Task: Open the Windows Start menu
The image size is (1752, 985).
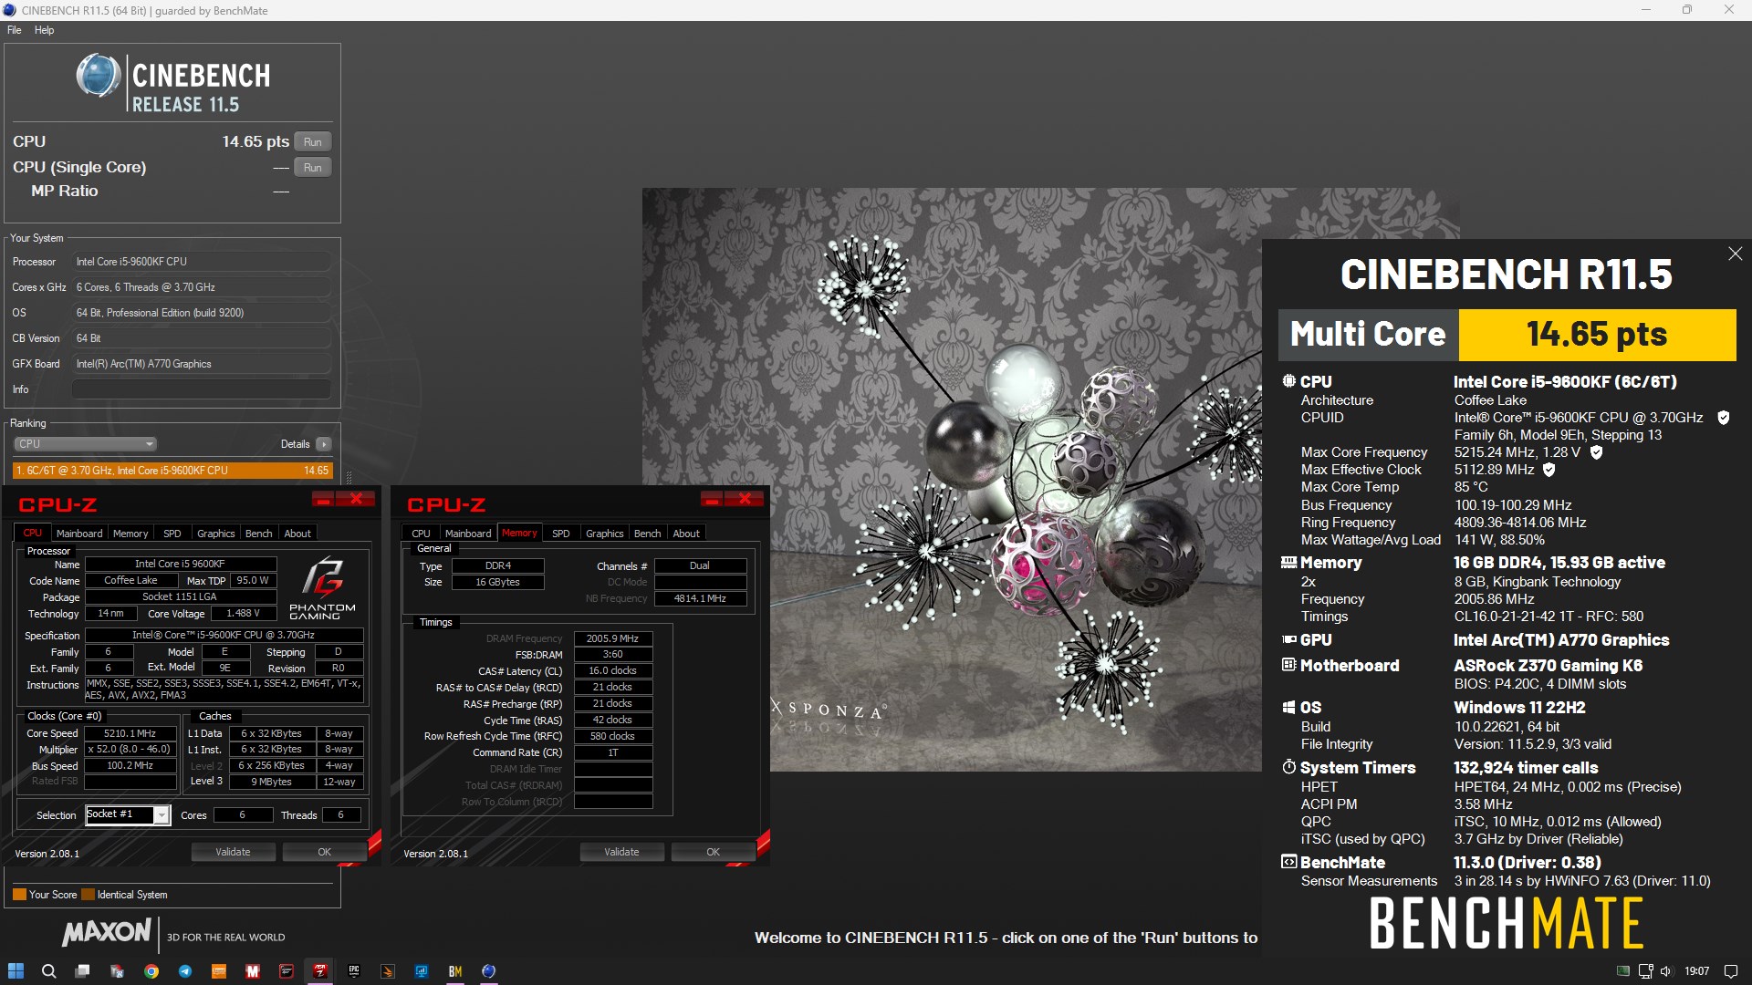Action: [16, 971]
